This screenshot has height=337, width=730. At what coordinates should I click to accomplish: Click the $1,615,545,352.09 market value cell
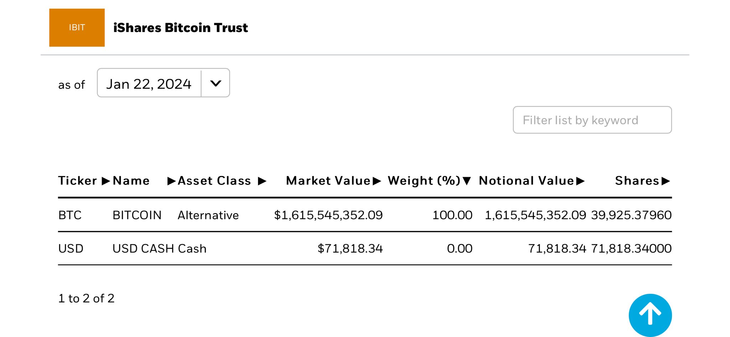tap(328, 215)
